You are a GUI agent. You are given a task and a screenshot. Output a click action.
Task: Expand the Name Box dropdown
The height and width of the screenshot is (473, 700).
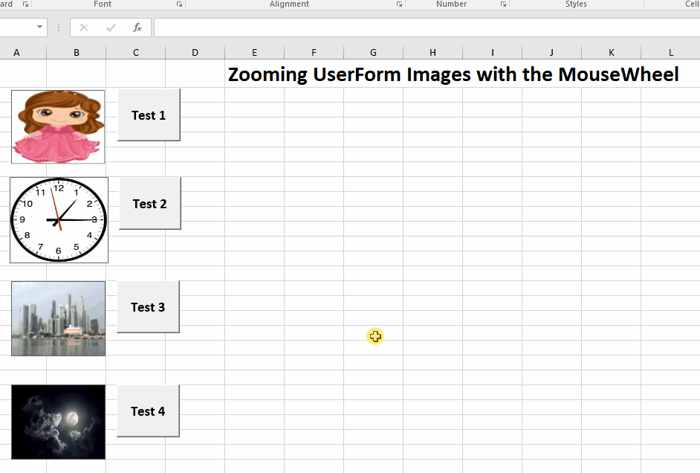pos(40,28)
